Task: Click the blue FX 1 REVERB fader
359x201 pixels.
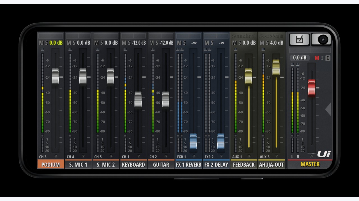Action: coord(193,141)
